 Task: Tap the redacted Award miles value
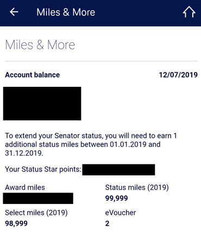pos(38,198)
